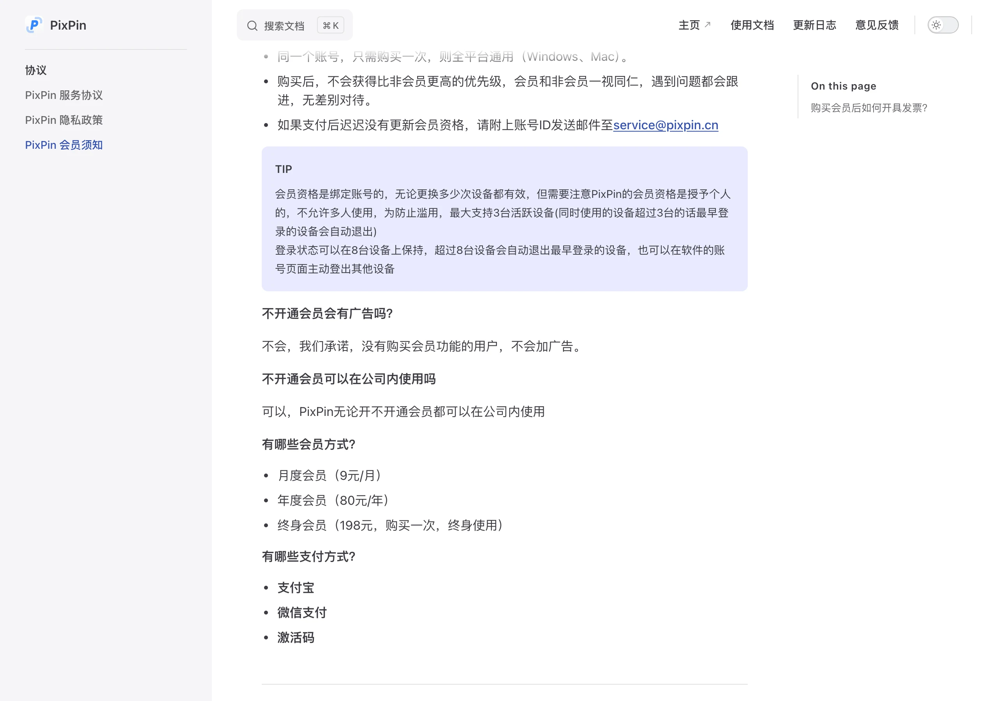
Task: Click heading 有哪些会员方式?
Action: 309,444
